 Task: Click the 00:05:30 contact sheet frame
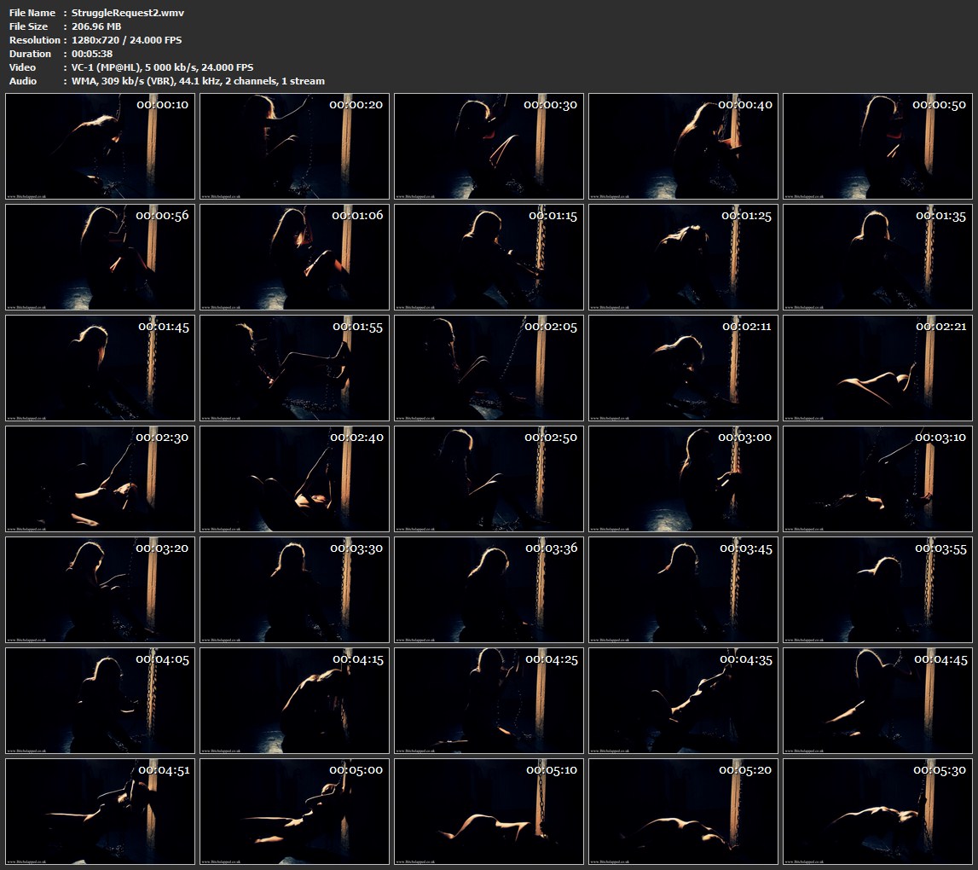(x=877, y=811)
